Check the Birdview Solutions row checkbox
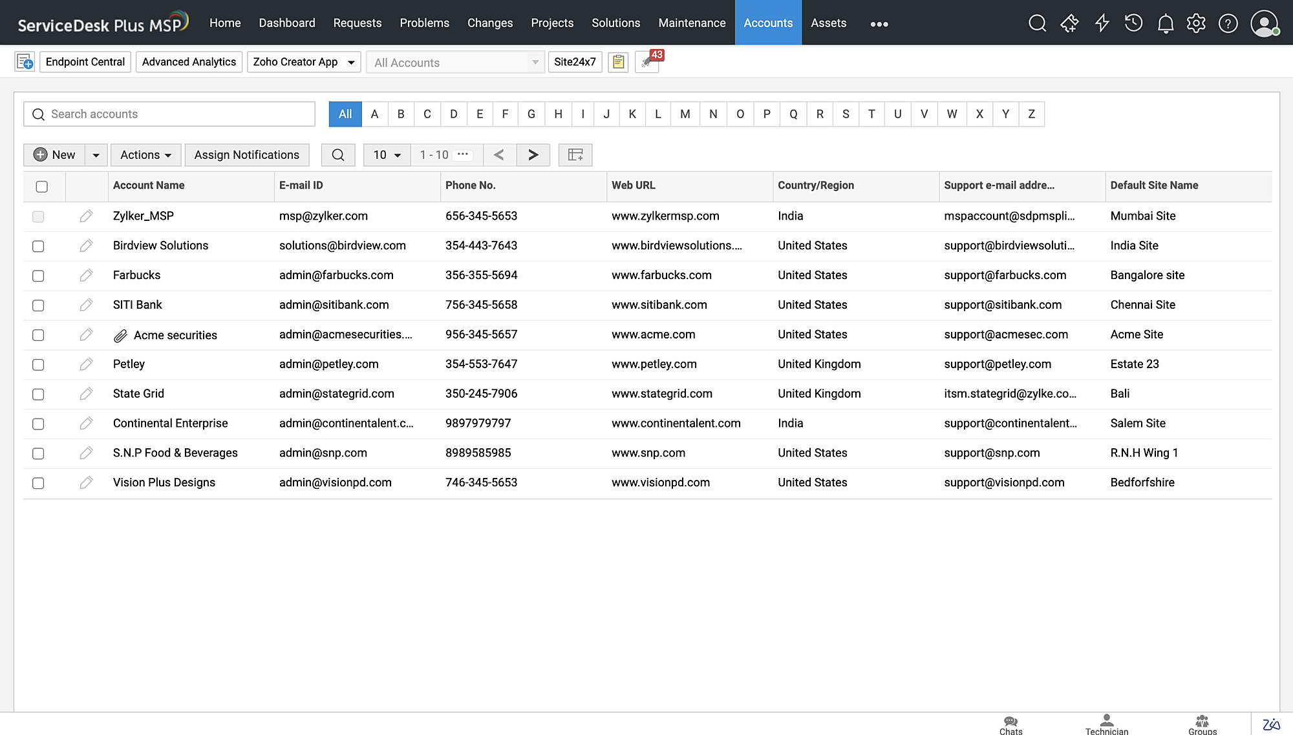 pyautogui.click(x=38, y=246)
